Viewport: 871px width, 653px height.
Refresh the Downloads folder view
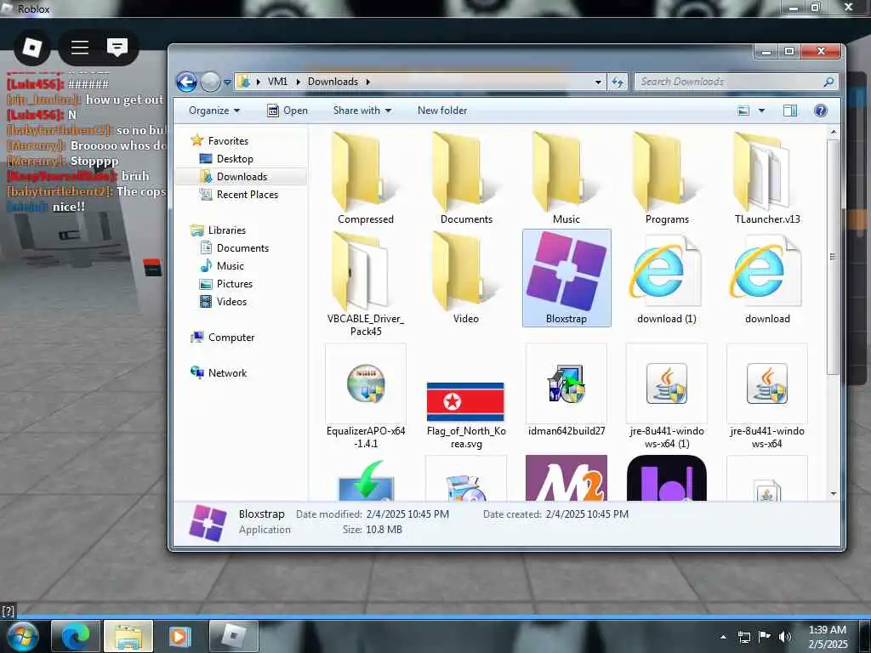618,82
